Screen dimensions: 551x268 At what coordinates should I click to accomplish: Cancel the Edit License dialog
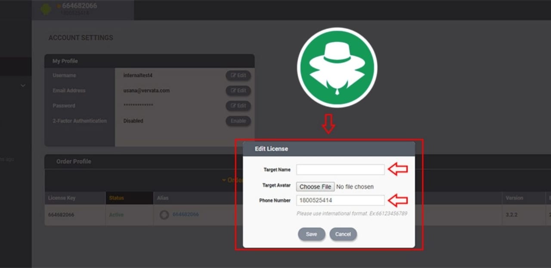click(343, 234)
